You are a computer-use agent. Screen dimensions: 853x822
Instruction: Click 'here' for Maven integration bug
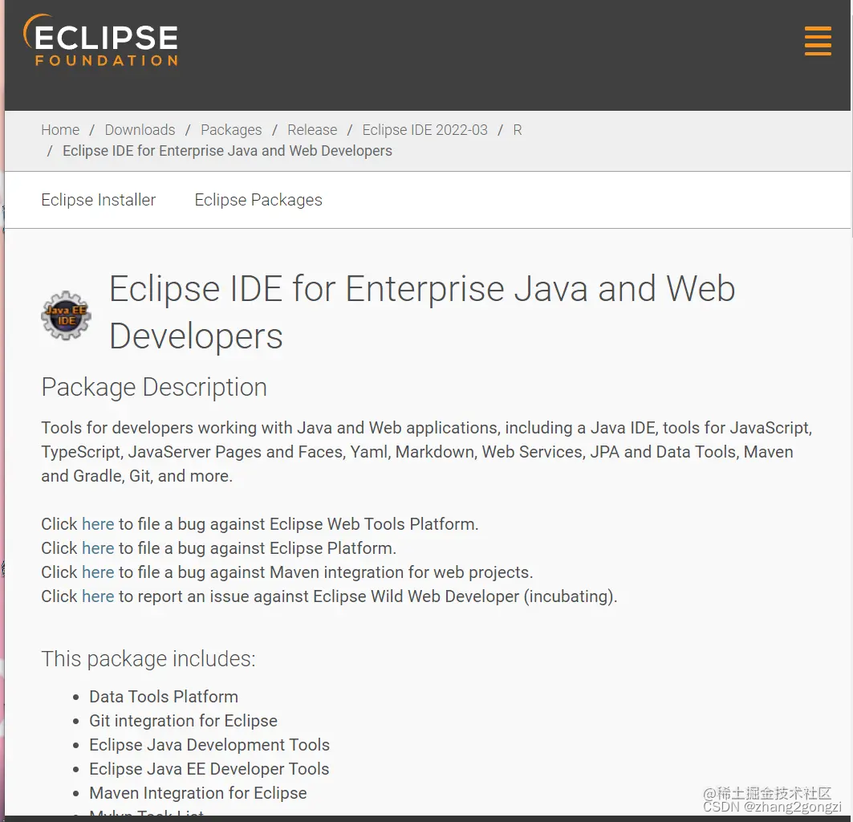pos(98,572)
